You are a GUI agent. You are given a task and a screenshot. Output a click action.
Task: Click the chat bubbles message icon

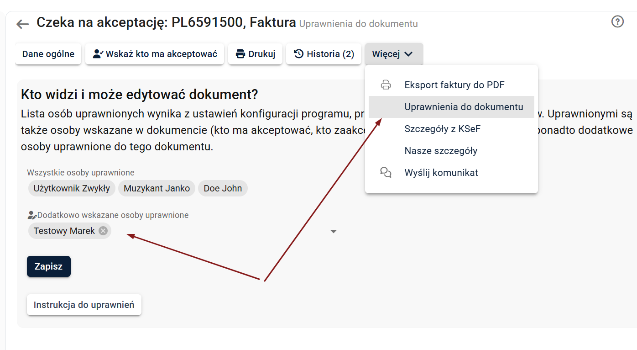pos(386,173)
